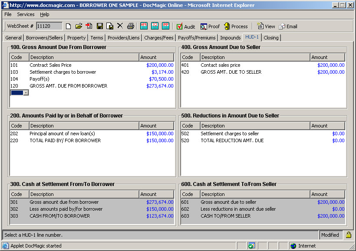This screenshot has width=356, height=251.
Task: Select Gross amount due from borrower row
Action: pos(92,202)
